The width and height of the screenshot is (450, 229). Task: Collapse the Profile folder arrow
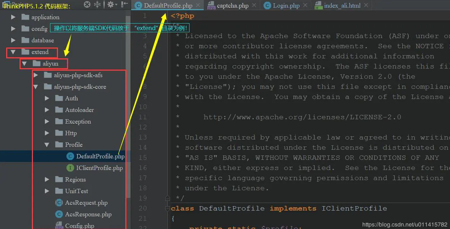coord(47,145)
